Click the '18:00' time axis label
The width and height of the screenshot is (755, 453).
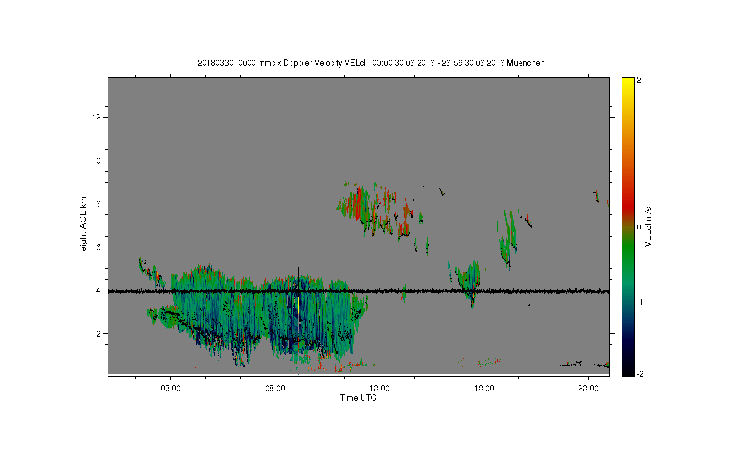tap(484, 389)
